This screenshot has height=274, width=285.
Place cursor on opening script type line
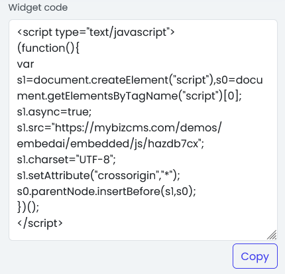pyautogui.click(x=96, y=33)
